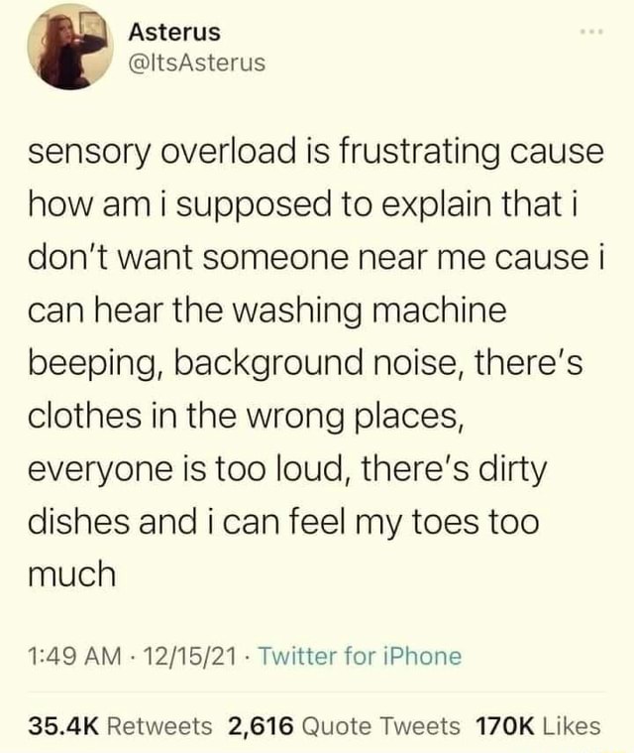Click the 170K like count number

506,725
